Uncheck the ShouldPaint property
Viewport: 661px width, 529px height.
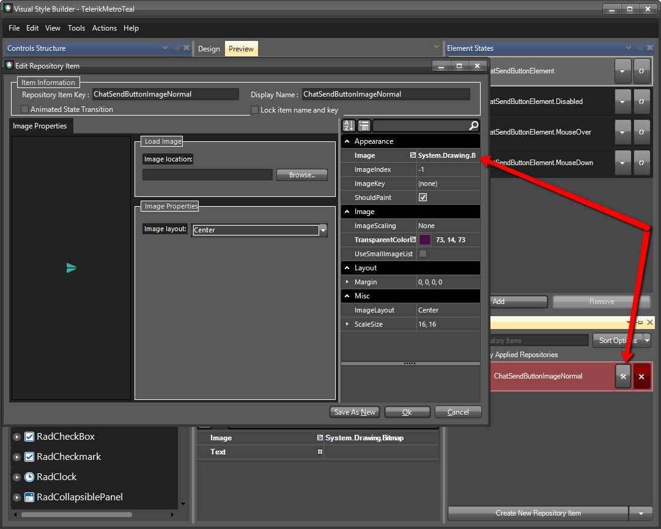422,198
